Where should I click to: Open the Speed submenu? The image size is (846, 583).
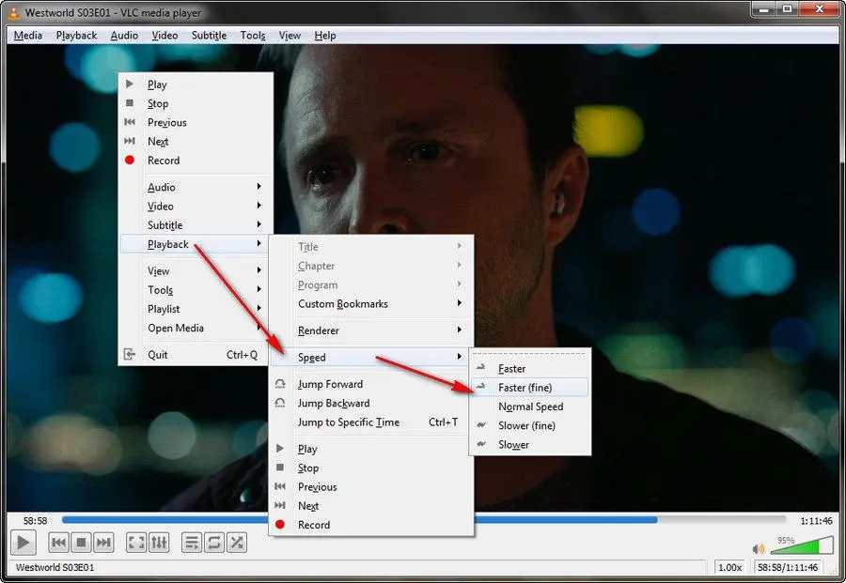[x=371, y=358]
